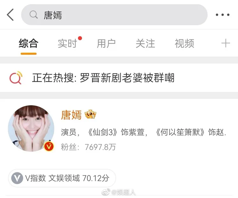
Task: Switch to the 实时 tab
Action: 68,43
